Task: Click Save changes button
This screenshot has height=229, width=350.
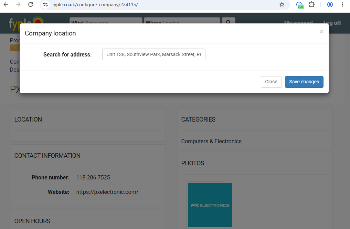Action: [x=304, y=82]
